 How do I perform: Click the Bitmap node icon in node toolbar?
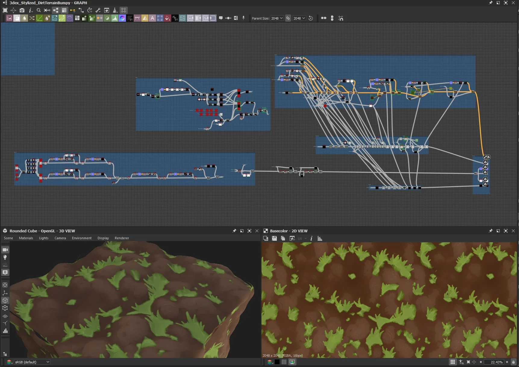tap(9, 18)
